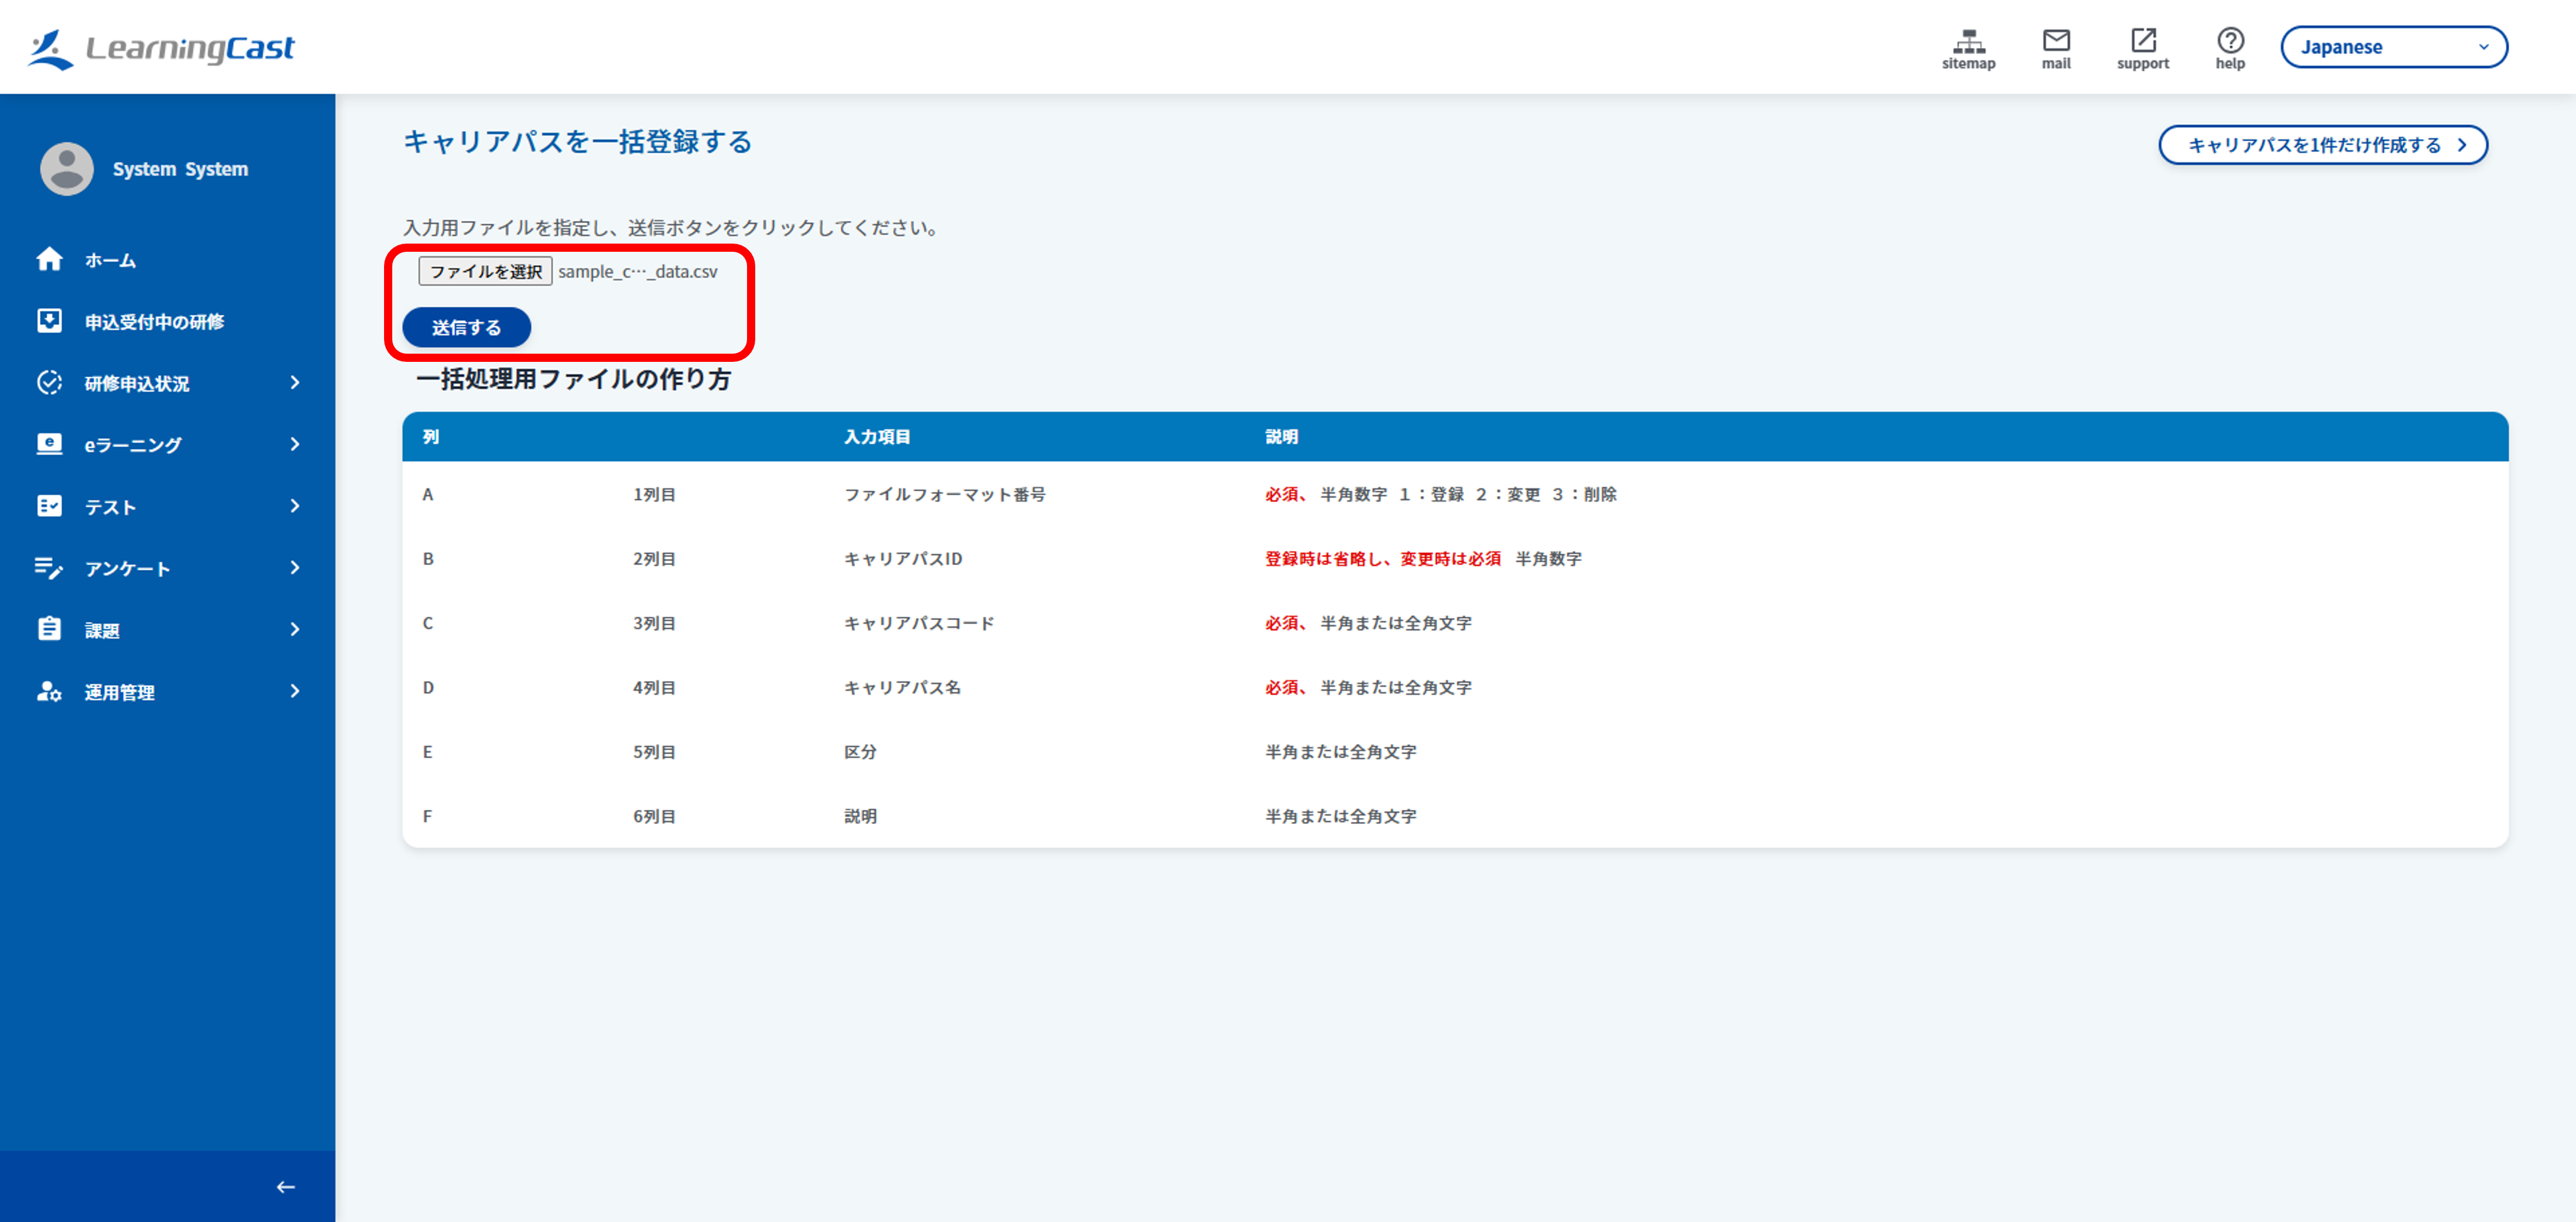Click the selected file name sample_c…_data.csv
The image size is (2576, 1222).
[638, 271]
